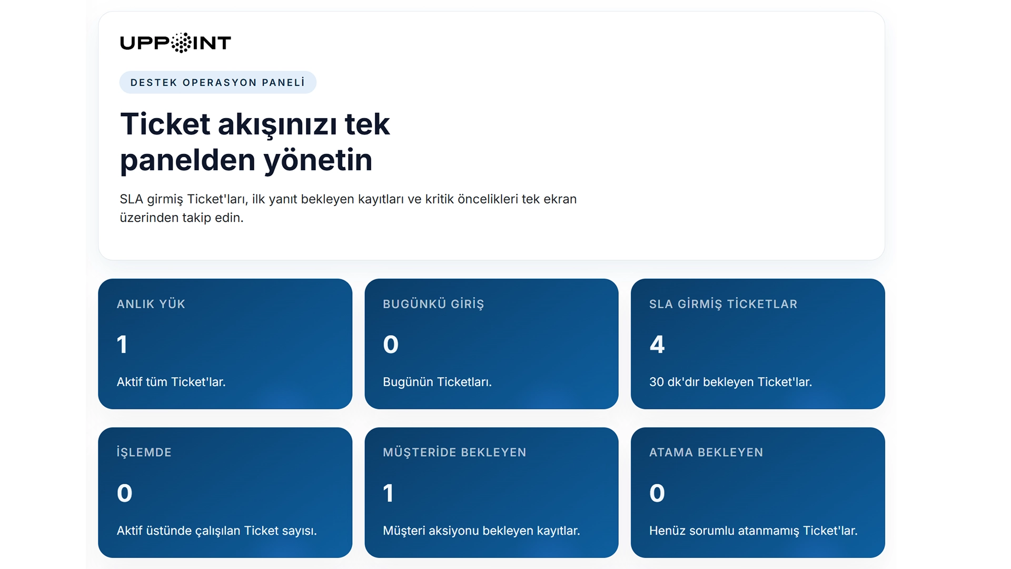Click the number 1 under ANLIK YÜK
Image resolution: width=1011 pixels, height=569 pixels.
pos(123,345)
